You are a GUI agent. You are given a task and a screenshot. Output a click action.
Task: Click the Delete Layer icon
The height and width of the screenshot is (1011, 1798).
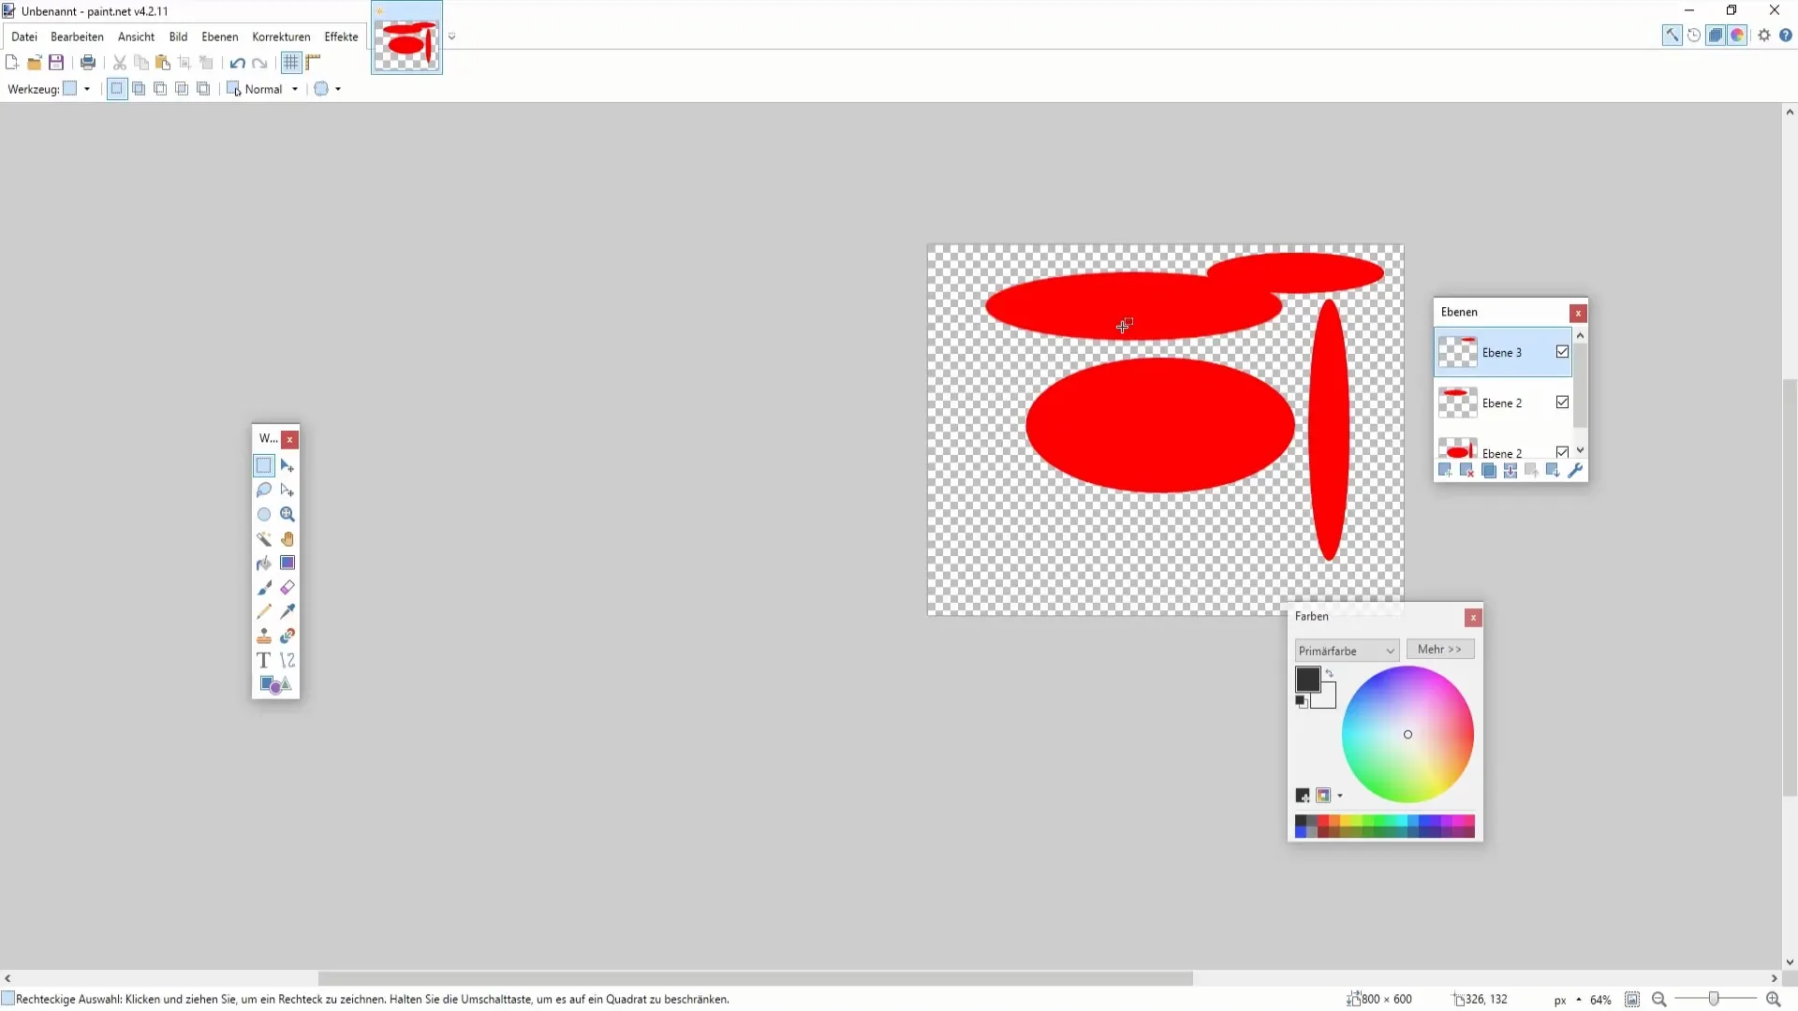coord(1466,470)
